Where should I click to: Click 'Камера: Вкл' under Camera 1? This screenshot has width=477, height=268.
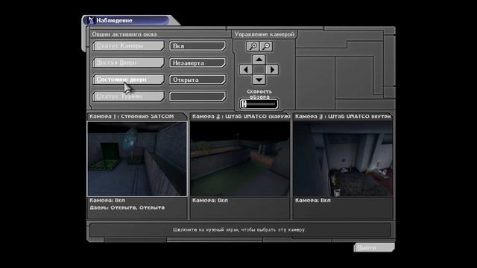[x=107, y=200]
